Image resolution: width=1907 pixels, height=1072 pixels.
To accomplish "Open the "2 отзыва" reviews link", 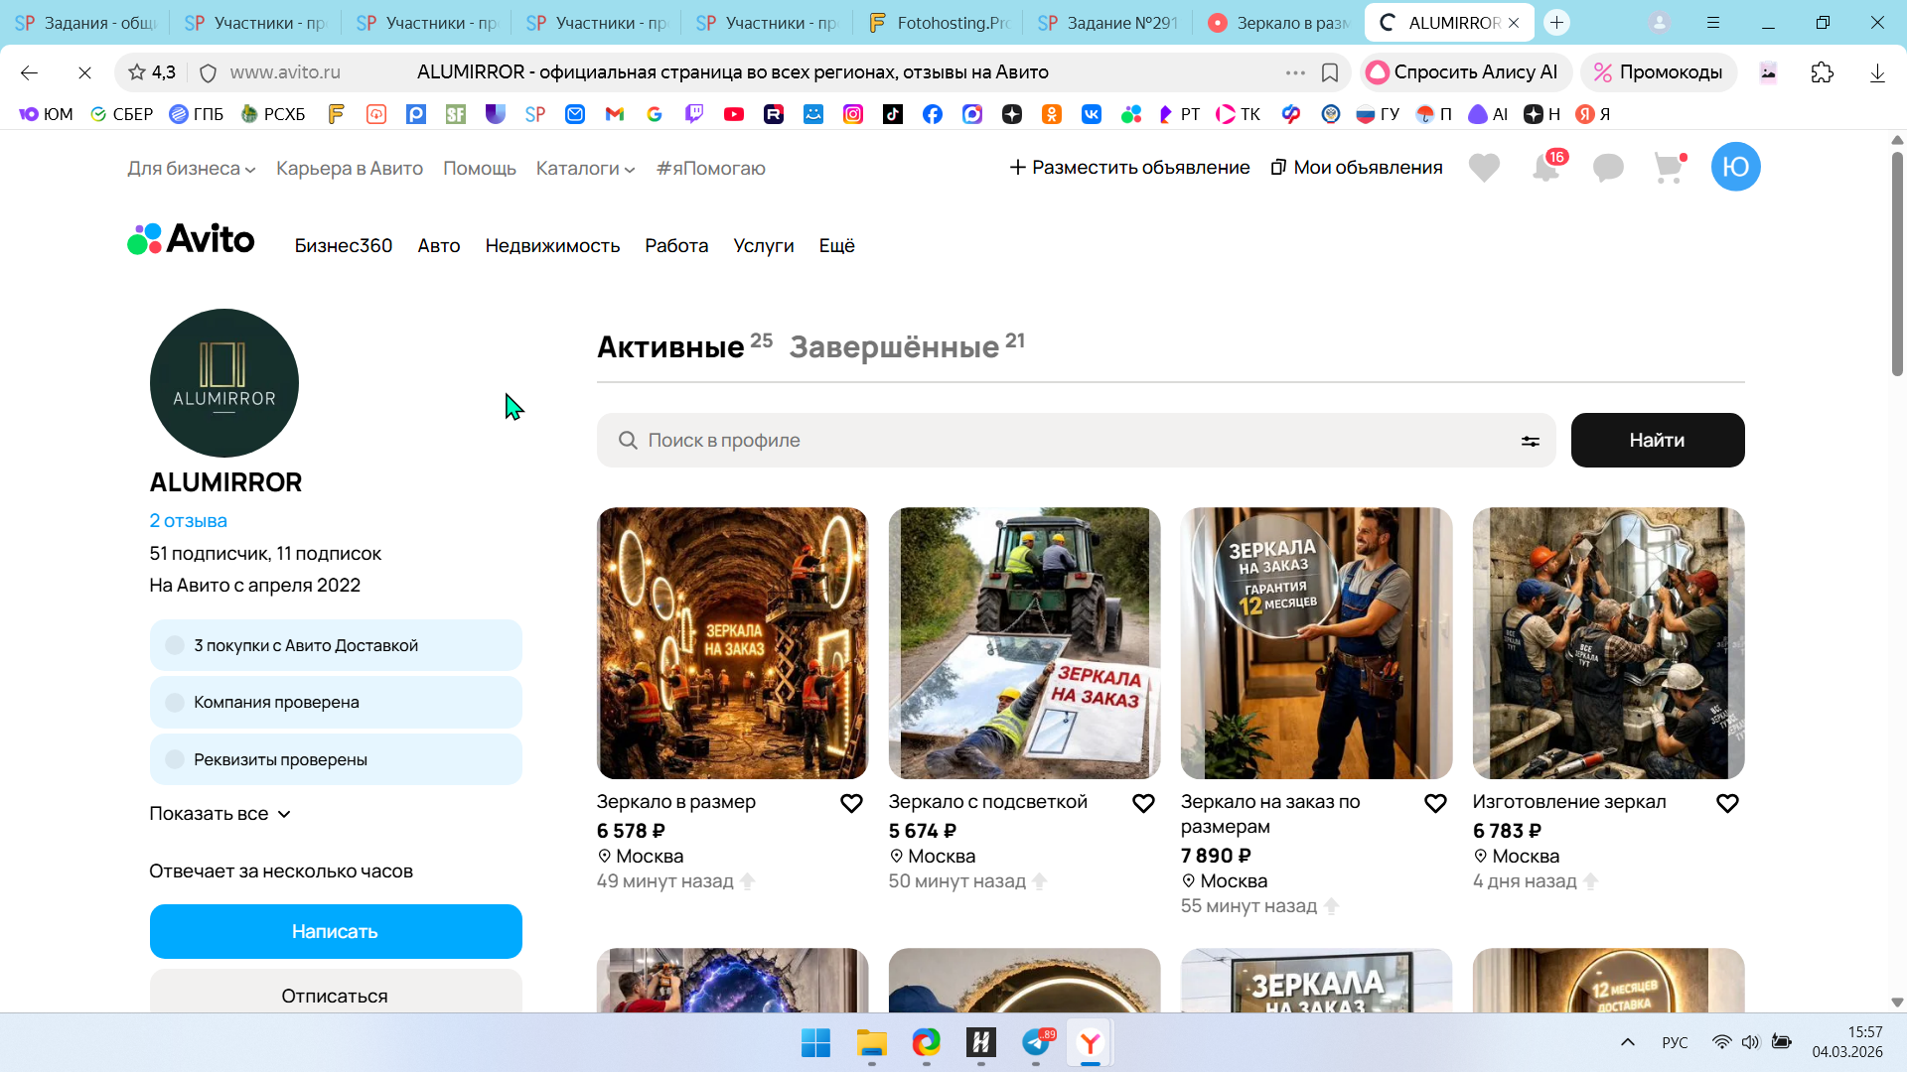I will (188, 520).
